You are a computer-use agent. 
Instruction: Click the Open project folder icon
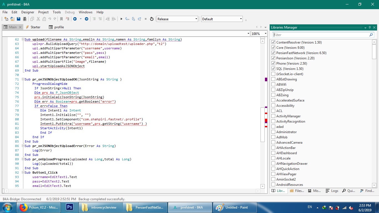tap(12, 19)
